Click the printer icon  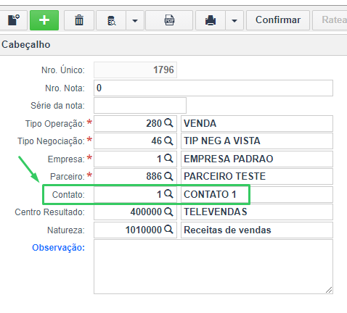[211, 20]
